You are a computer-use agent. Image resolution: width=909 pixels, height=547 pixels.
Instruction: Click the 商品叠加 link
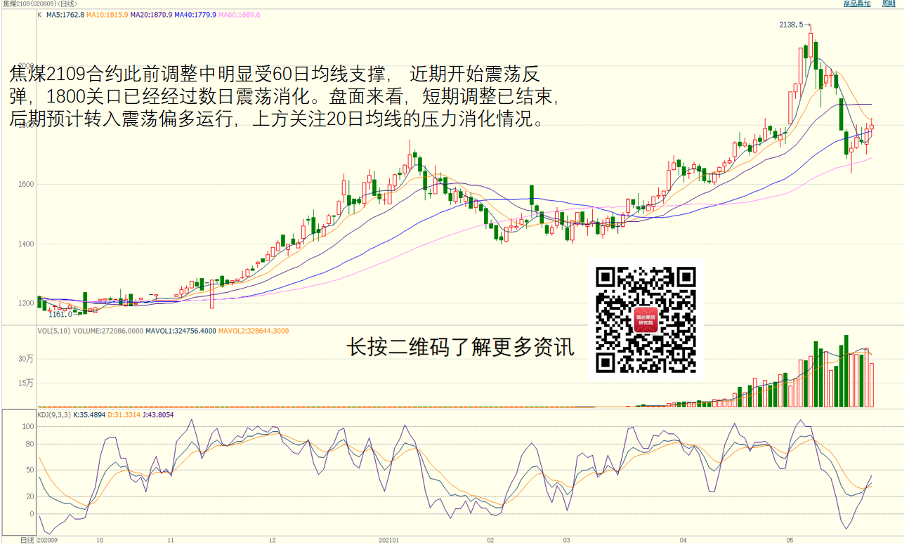click(x=857, y=4)
